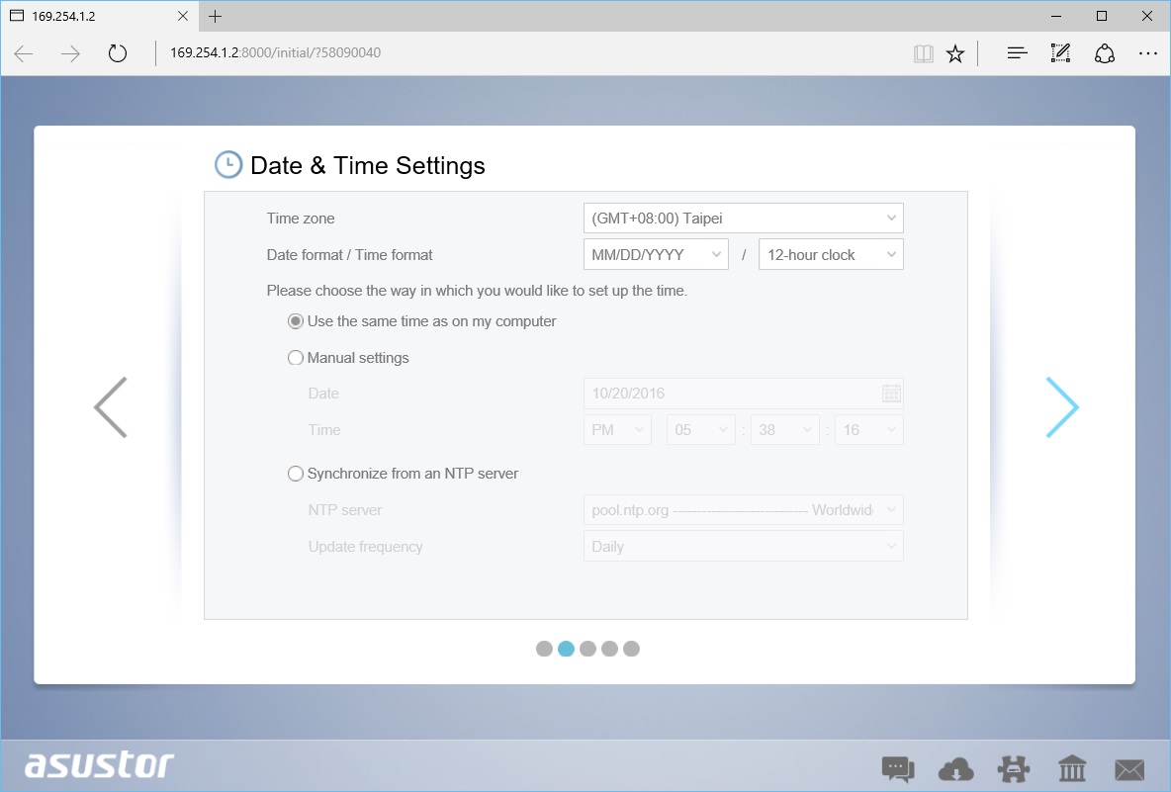Select Manual settings option
Image resolution: width=1171 pixels, height=792 pixels.
(296, 358)
